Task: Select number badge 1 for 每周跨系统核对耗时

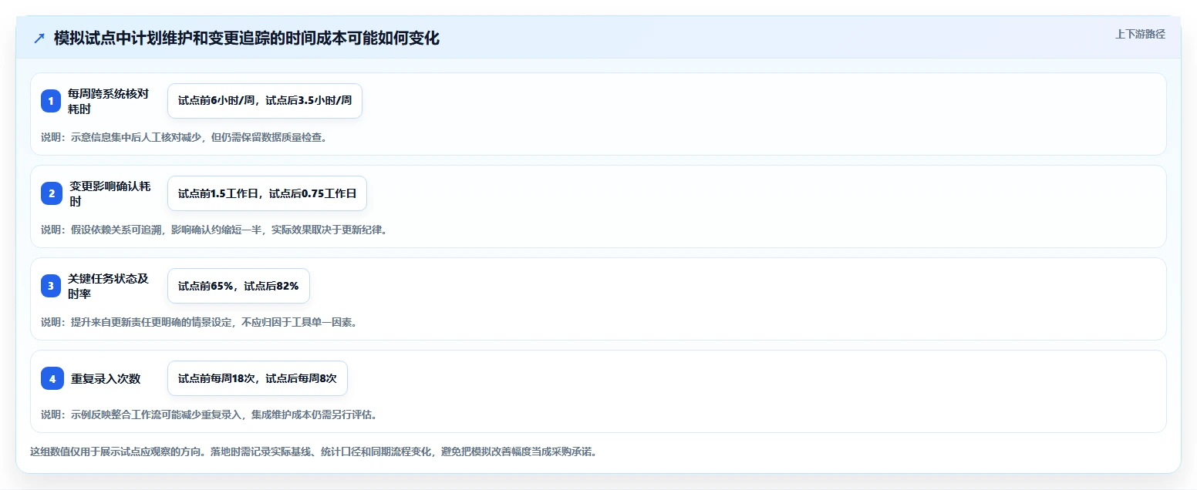Action: 51,101
